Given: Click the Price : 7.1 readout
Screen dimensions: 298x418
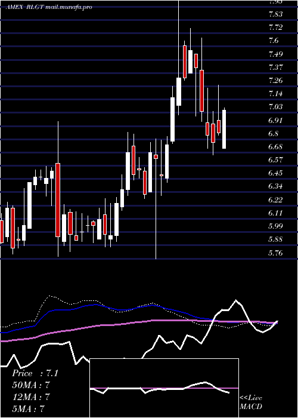Looking at the screenshot, I should point(35,373).
